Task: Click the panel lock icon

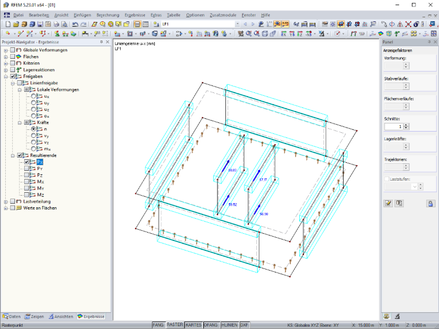Action: (430, 203)
